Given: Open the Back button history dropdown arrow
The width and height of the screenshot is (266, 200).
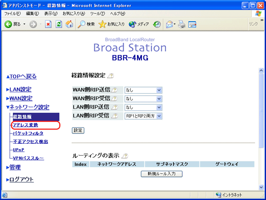Looking at the screenshot, I should pyautogui.click(x=24, y=24).
